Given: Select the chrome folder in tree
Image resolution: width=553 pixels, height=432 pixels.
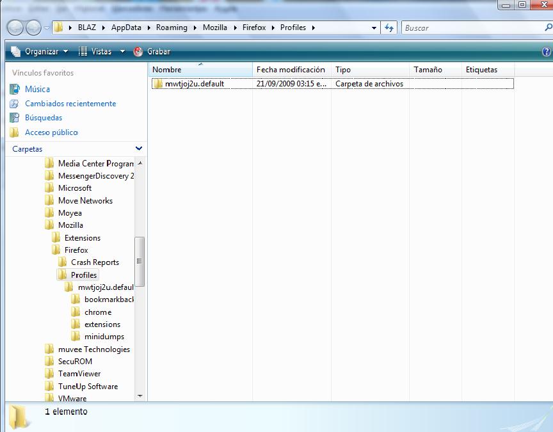Looking at the screenshot, I should [x=97, y=312].
